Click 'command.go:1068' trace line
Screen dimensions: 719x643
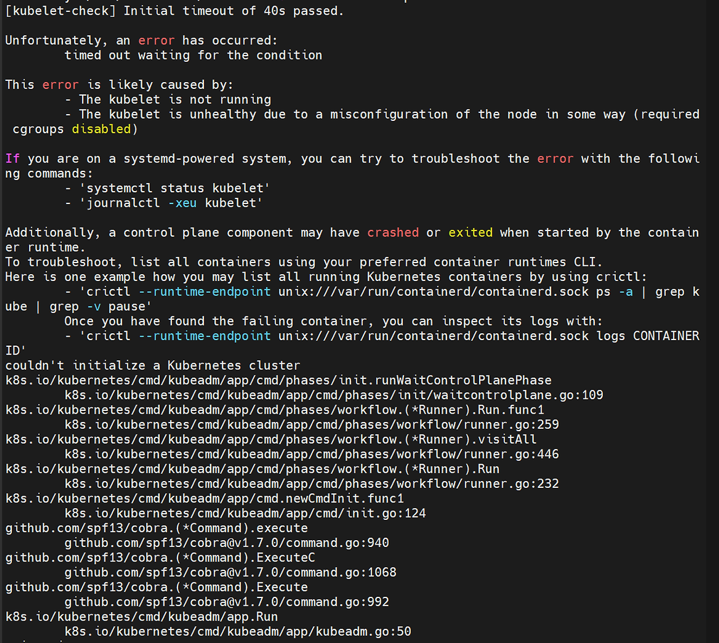[x=230, y=572]
